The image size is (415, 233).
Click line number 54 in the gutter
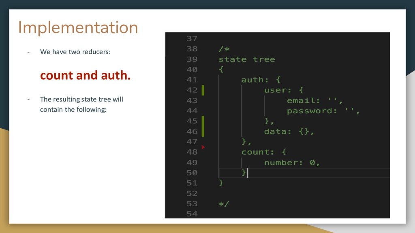click(192, 214)
